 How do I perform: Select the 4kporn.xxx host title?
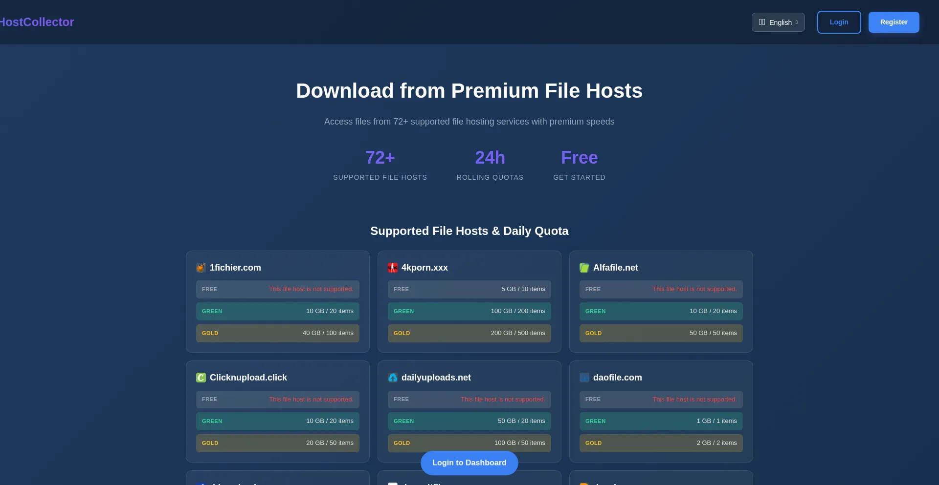(425, 268)
